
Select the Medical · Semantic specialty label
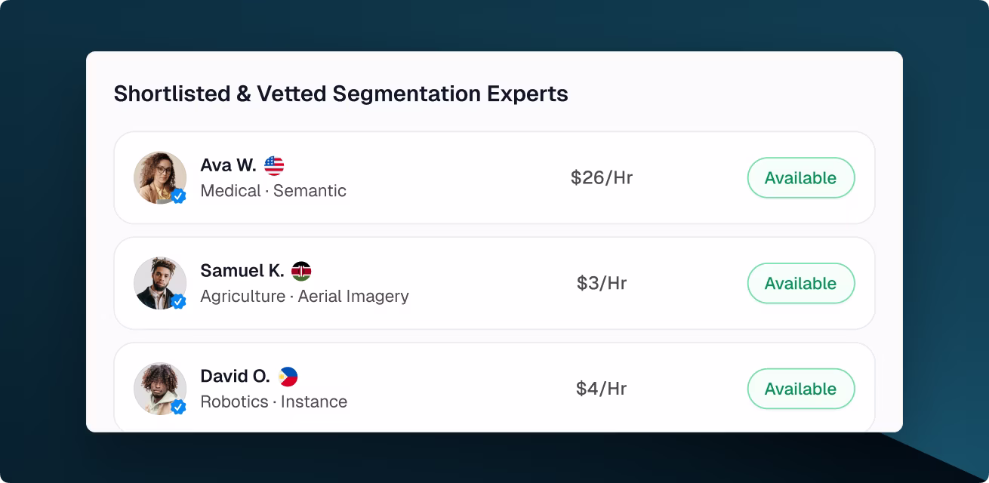[273, 191]
